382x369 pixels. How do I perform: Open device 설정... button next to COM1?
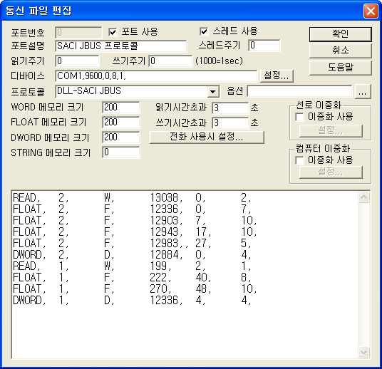pos(277,76)
